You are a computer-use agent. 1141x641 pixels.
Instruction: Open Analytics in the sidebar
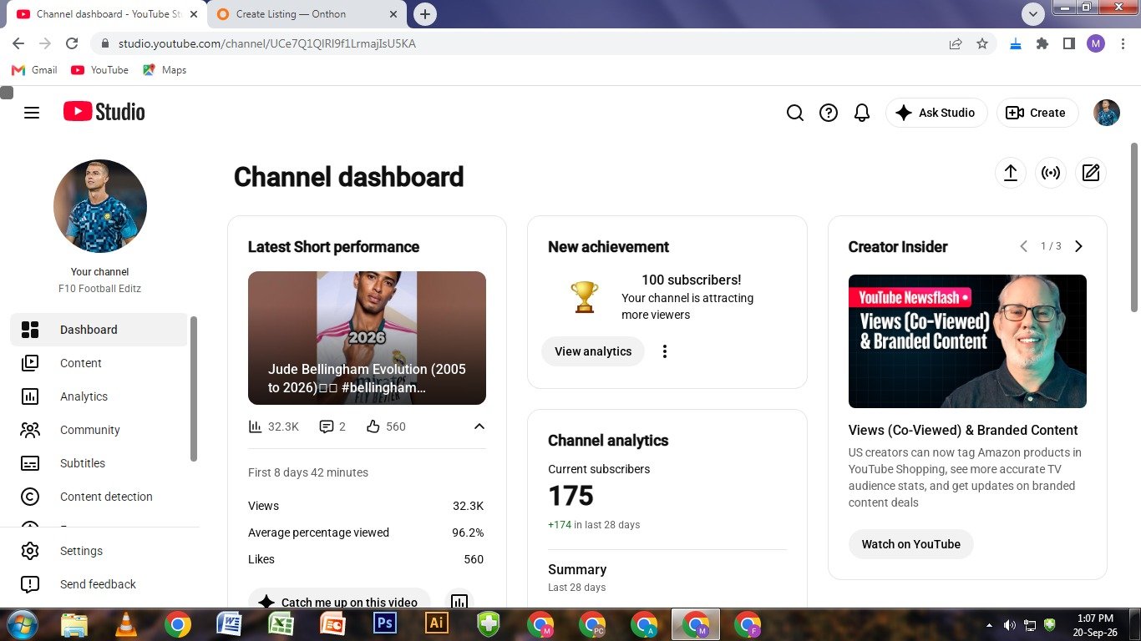tap(99, 396)
